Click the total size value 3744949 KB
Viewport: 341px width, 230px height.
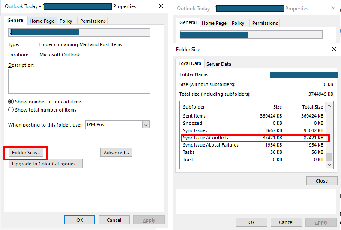[320, 94]
